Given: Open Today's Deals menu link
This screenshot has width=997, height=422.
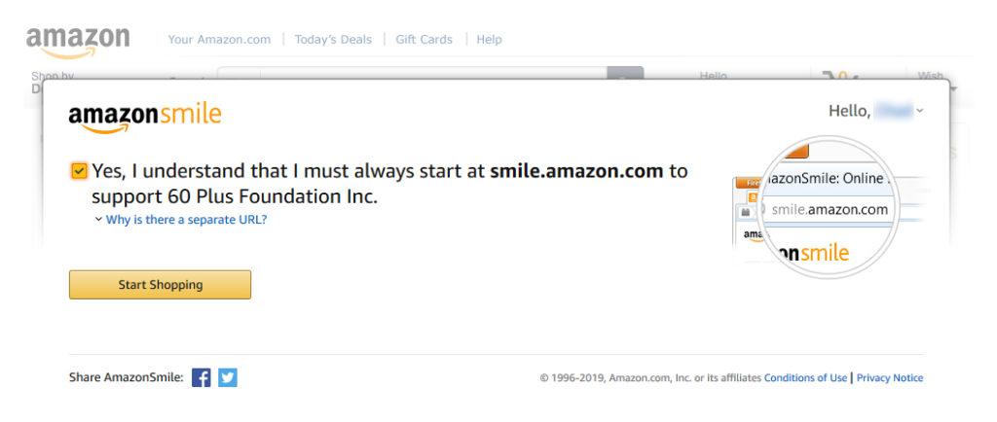Looking at the screenshot, I should click(333, 39).
